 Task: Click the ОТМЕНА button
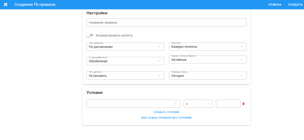click(x=275, y=5)
